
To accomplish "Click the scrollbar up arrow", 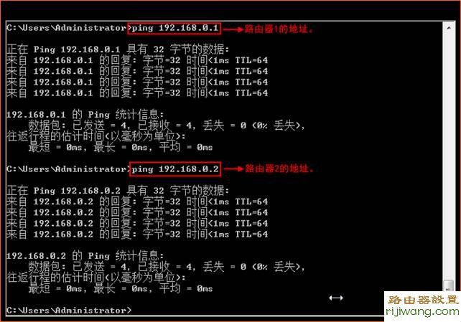I will (x=449, y=28).
